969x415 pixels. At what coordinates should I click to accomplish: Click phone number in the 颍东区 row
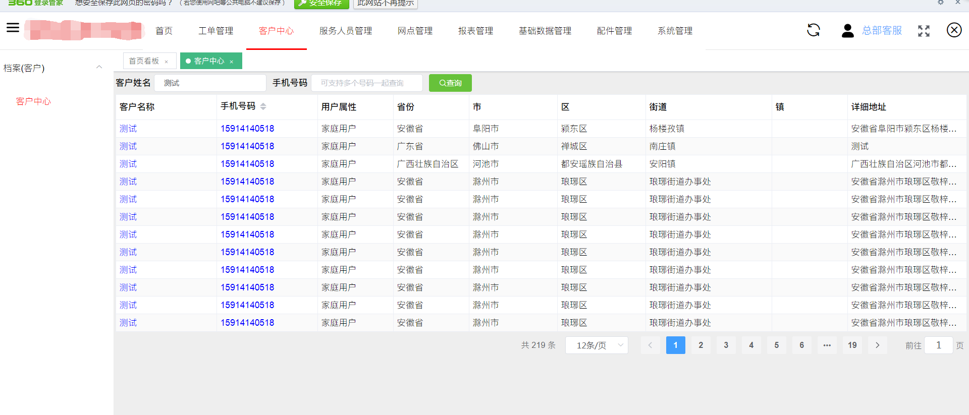pos(247,129)
